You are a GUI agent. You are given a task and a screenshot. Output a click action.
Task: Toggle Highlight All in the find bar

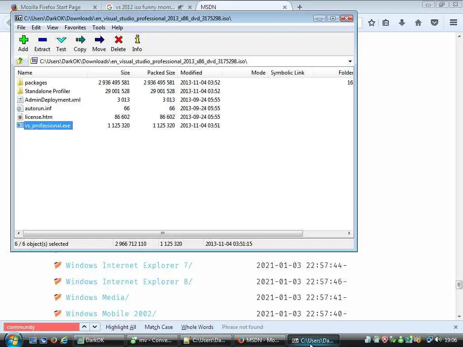tap(121, 327)
